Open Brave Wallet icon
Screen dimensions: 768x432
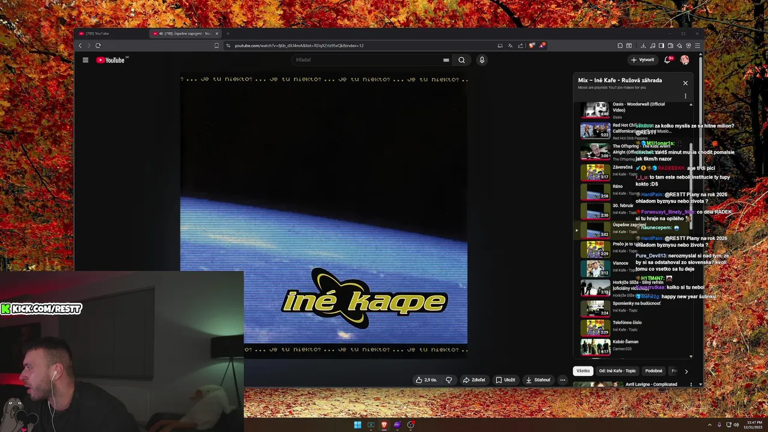(x=670, y=46)
